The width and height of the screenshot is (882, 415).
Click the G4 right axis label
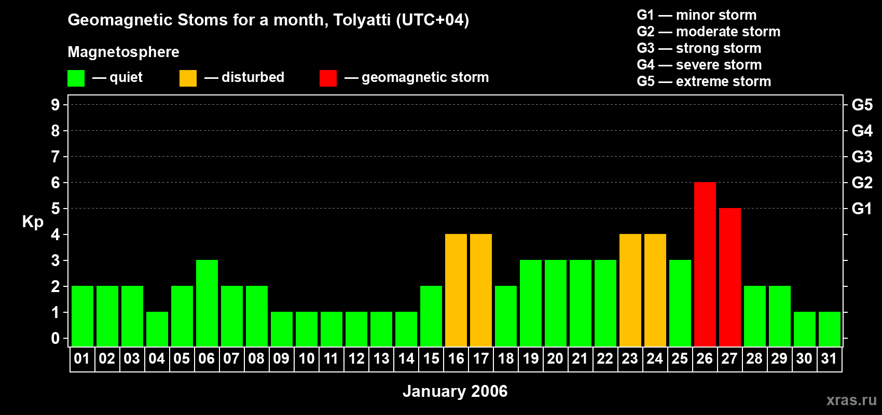862,131
